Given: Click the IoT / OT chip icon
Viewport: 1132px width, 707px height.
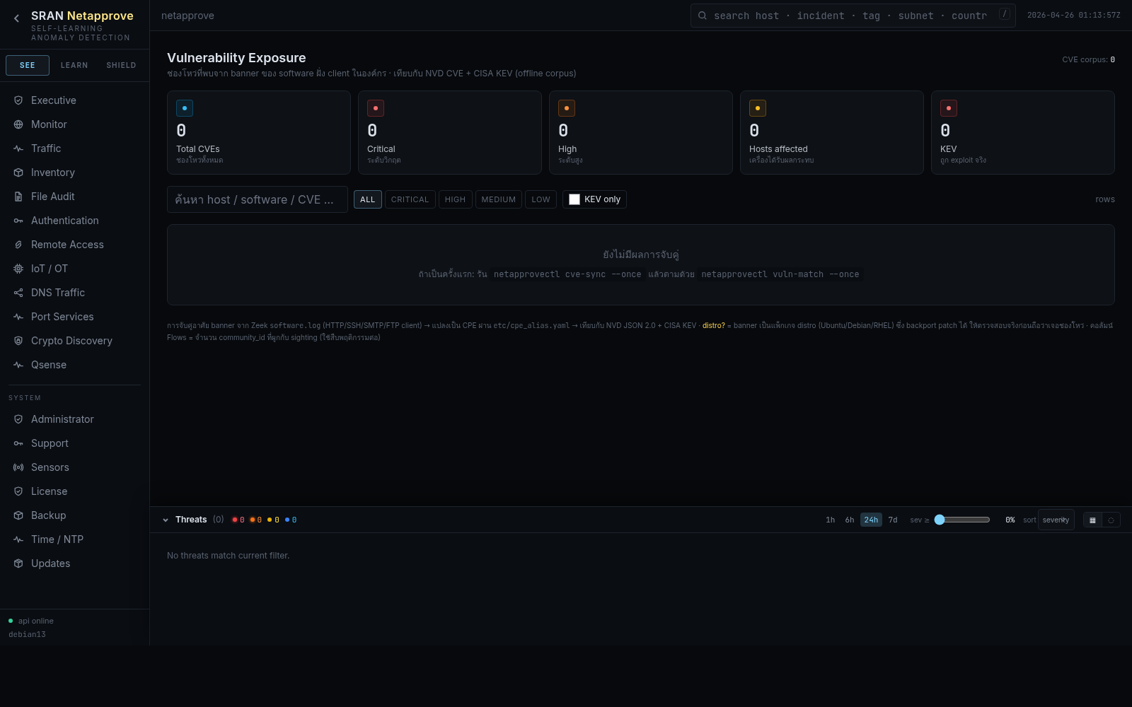Looking at the screenshot, I should coord(18,269).
